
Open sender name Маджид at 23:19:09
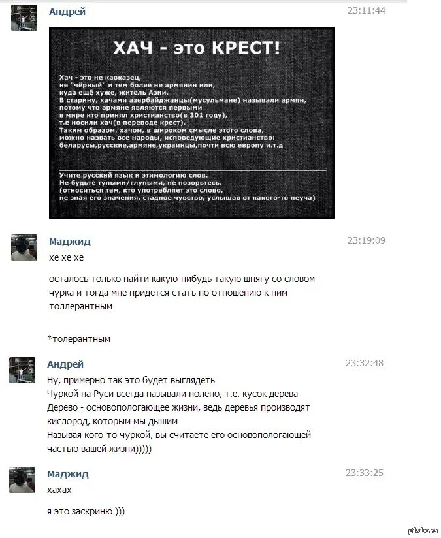tap(70, 242)
